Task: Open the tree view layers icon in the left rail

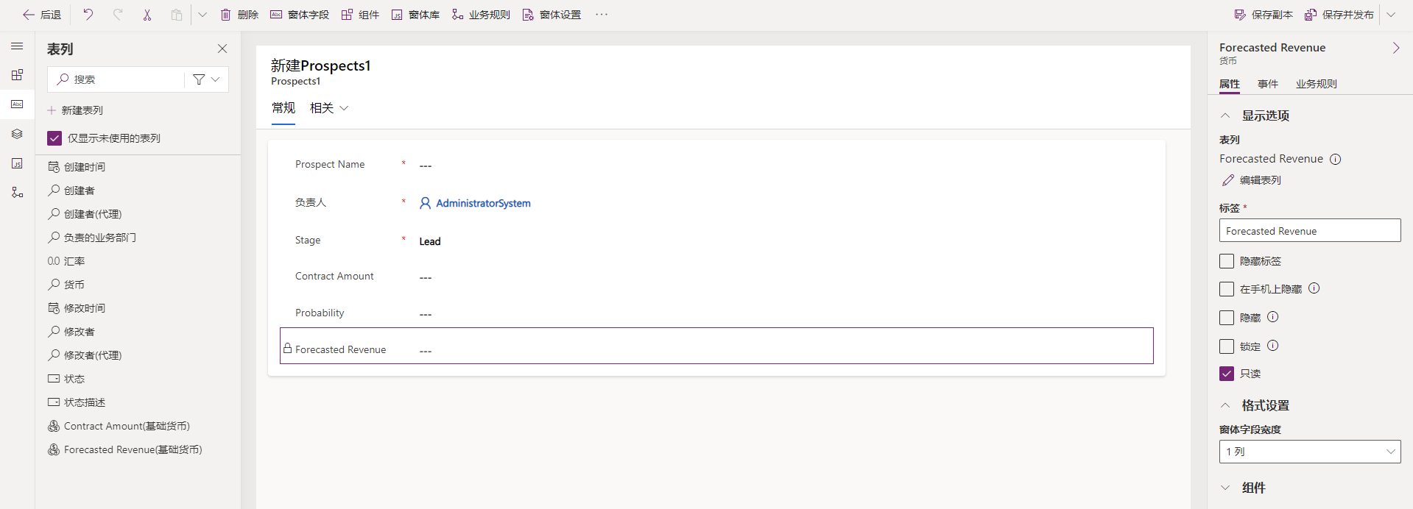Action: tap(17, 134)
